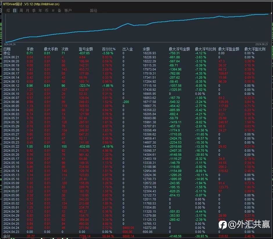Switch to the 综 summary tab
273x239 pixels.
click(8, 11)
